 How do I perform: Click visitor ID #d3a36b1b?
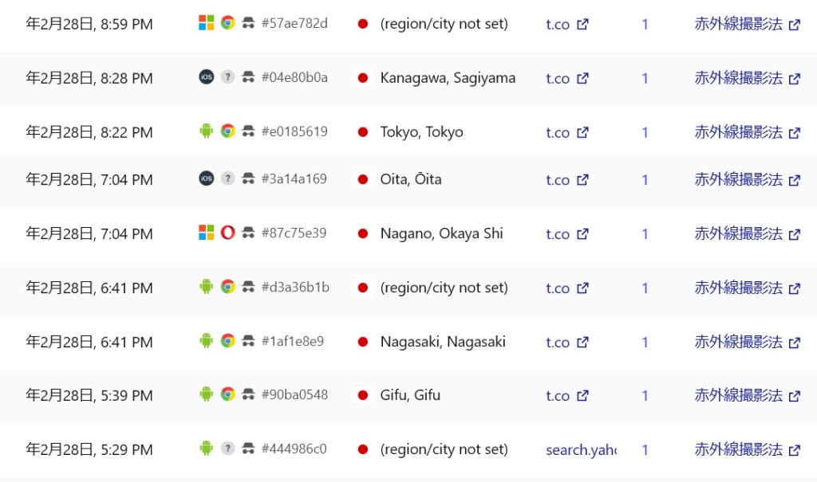pyautogui.click(x=295, y=287)
